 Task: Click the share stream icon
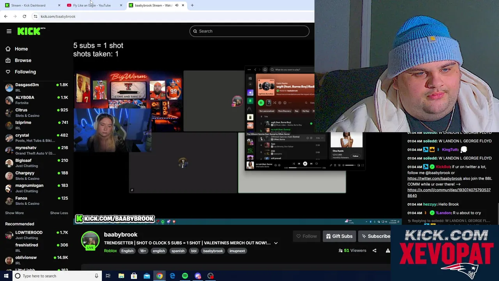pos(375,251)
